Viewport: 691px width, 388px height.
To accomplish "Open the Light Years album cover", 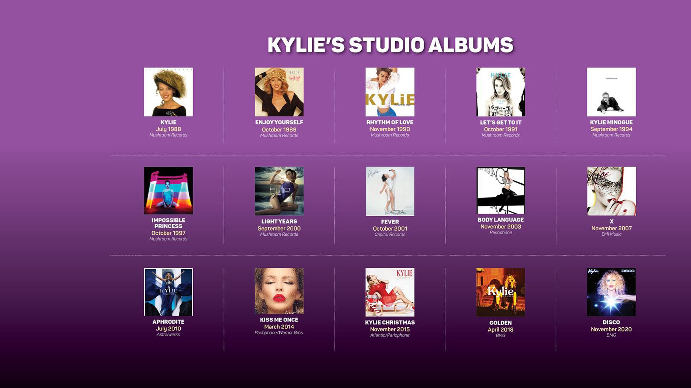I will tap(279, 191).
